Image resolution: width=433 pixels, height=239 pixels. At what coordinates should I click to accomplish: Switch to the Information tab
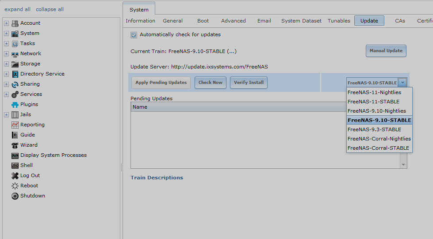pyautogui.click(x=140, y=21)
